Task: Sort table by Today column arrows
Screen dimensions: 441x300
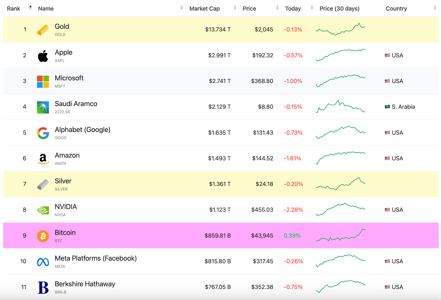Action: pos(312,7)
